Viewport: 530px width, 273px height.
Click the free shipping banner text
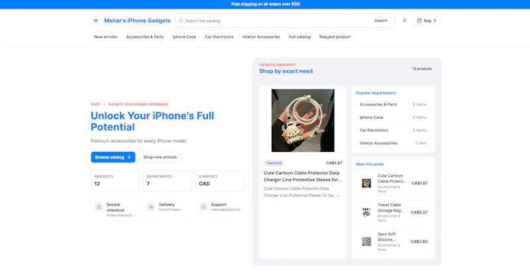point(266,4)
